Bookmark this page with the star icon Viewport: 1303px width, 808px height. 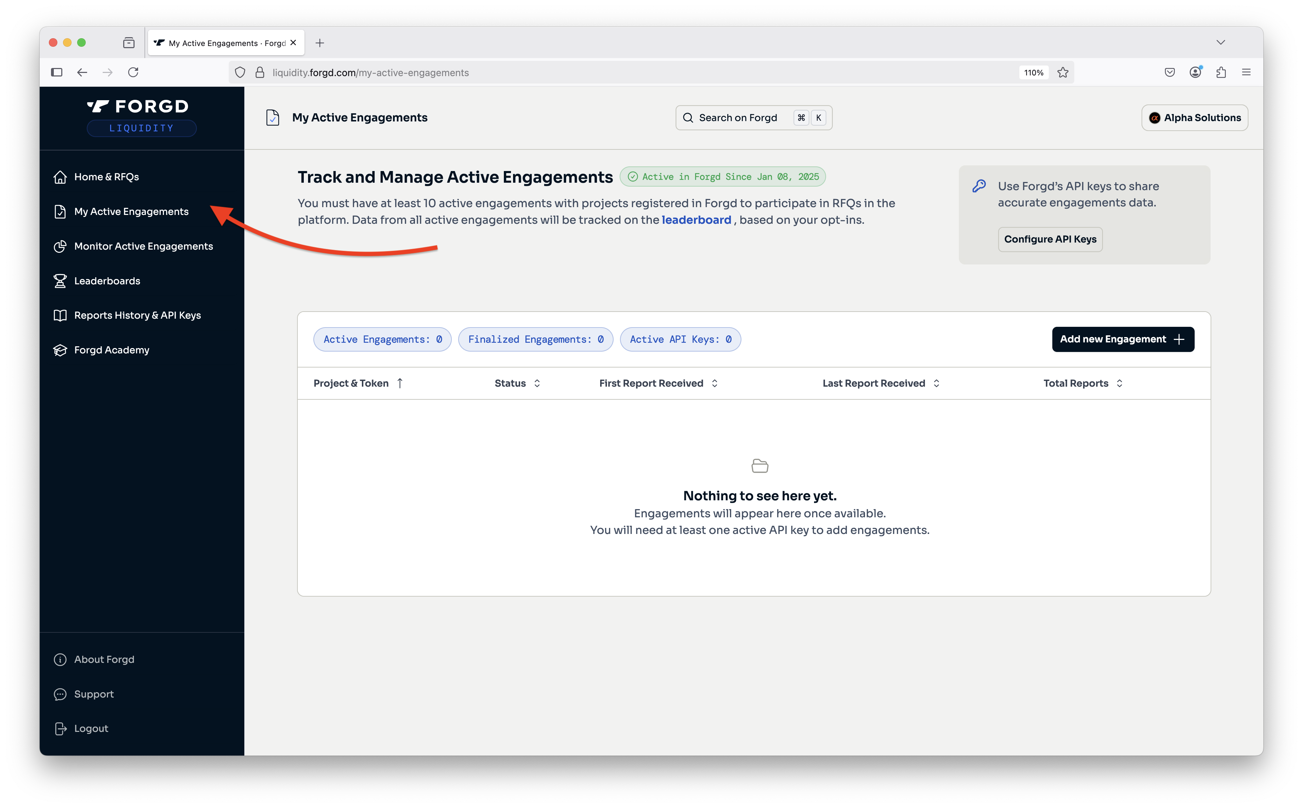click(x=1063, y=73)
